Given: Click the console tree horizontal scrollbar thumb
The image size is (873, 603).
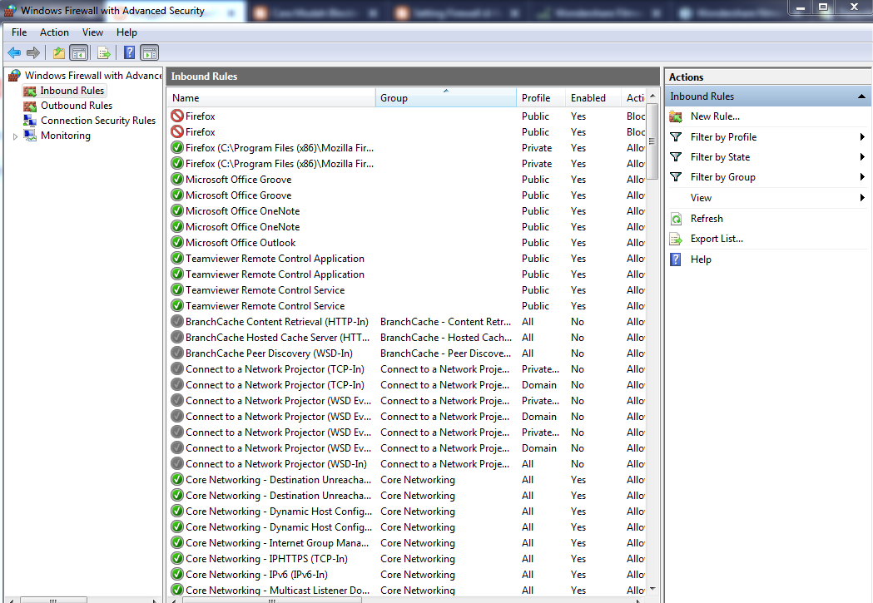Looking at the screenshot, I should (x=53, y=601).
